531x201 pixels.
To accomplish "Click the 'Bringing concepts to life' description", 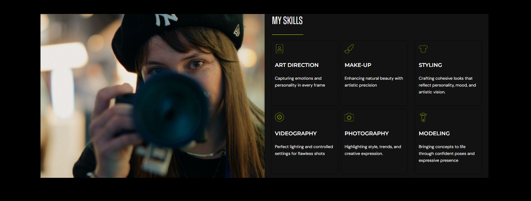I will click(446, 153).
